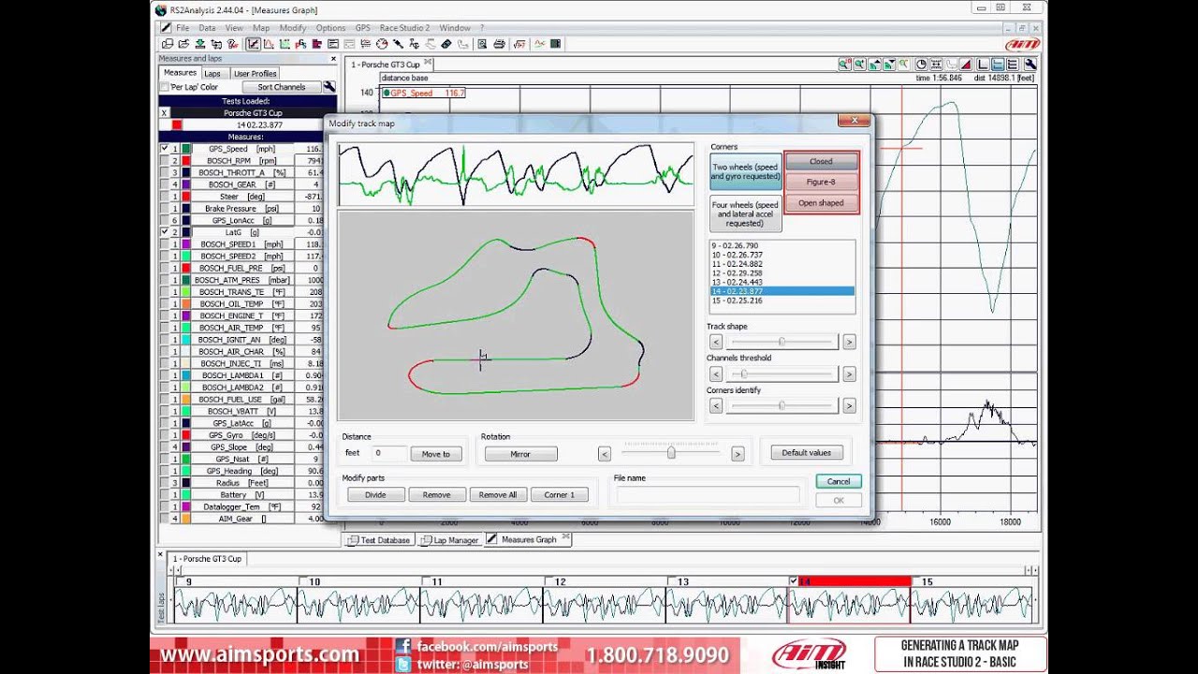Open the green XY scatter plot icon
The width and height of the screenshot is (1198, 674).
click(x=285, y=43)
